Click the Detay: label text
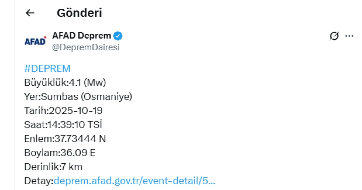This screenshot has height=190, width=362. [x=39, y=181]
